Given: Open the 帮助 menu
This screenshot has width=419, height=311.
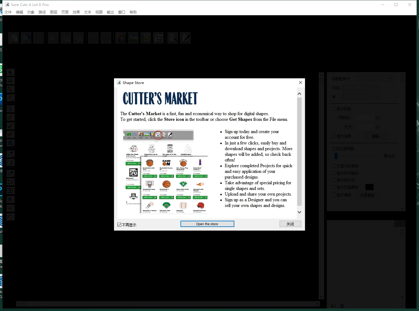Looking at the screenshot, I should 133,12.
